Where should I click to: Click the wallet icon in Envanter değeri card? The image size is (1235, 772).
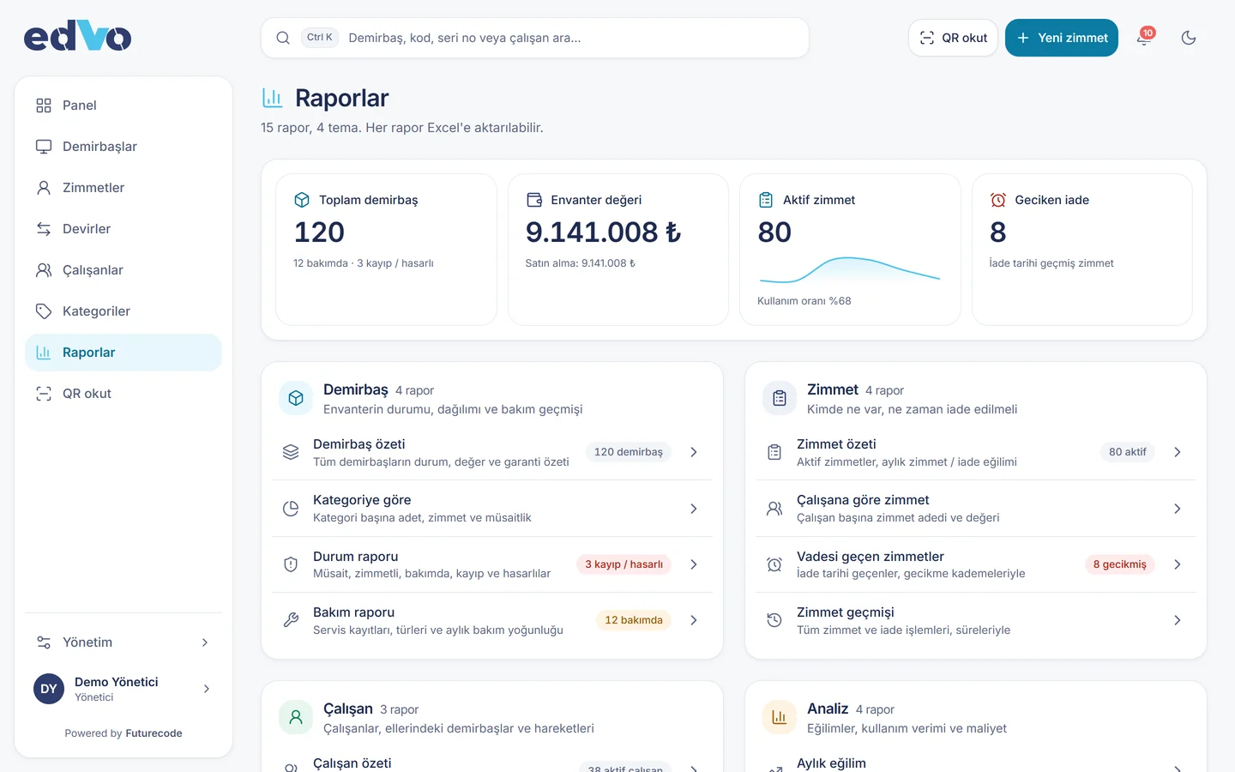click(534, 200)
